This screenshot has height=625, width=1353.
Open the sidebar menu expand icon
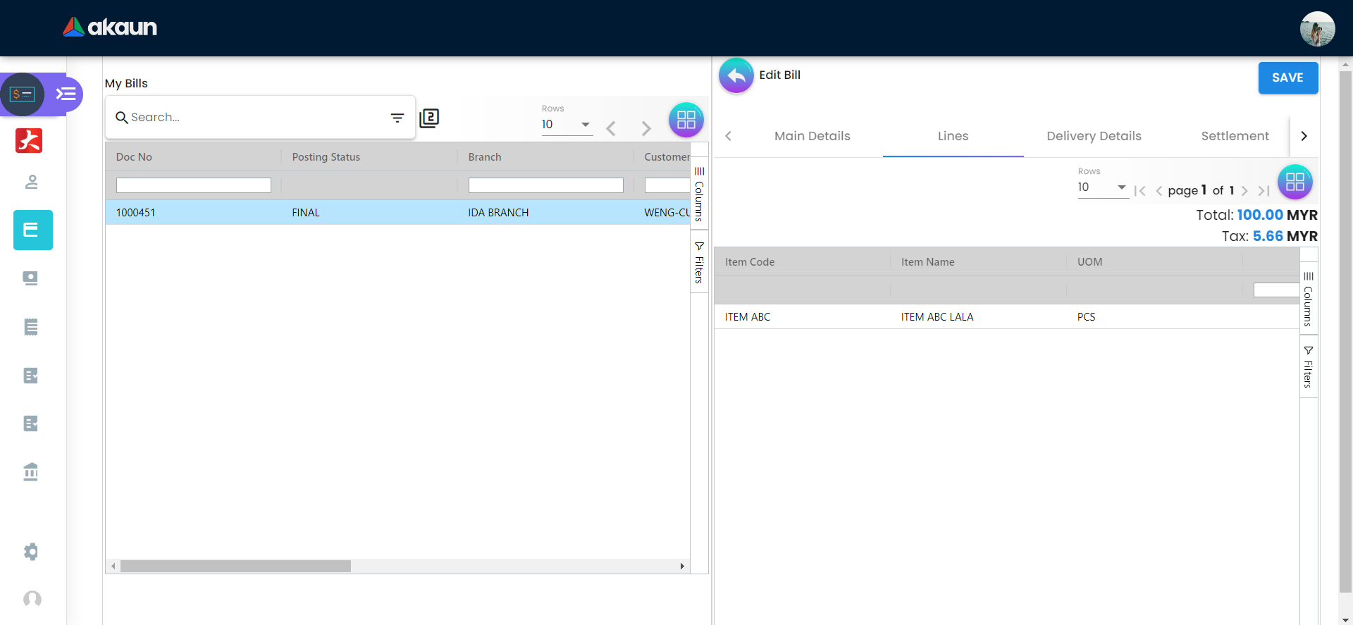pyautogui.click(x=66, y=94)
